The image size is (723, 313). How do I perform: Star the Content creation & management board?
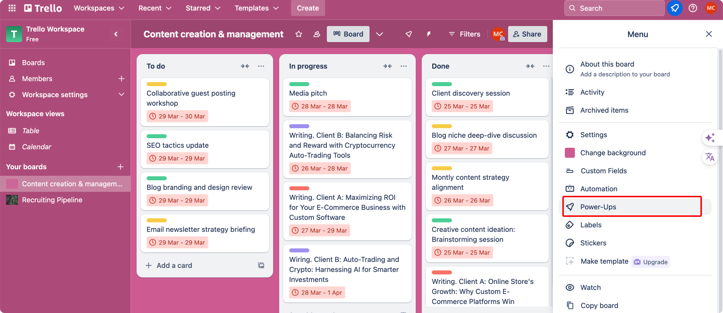tap(299, 34)
